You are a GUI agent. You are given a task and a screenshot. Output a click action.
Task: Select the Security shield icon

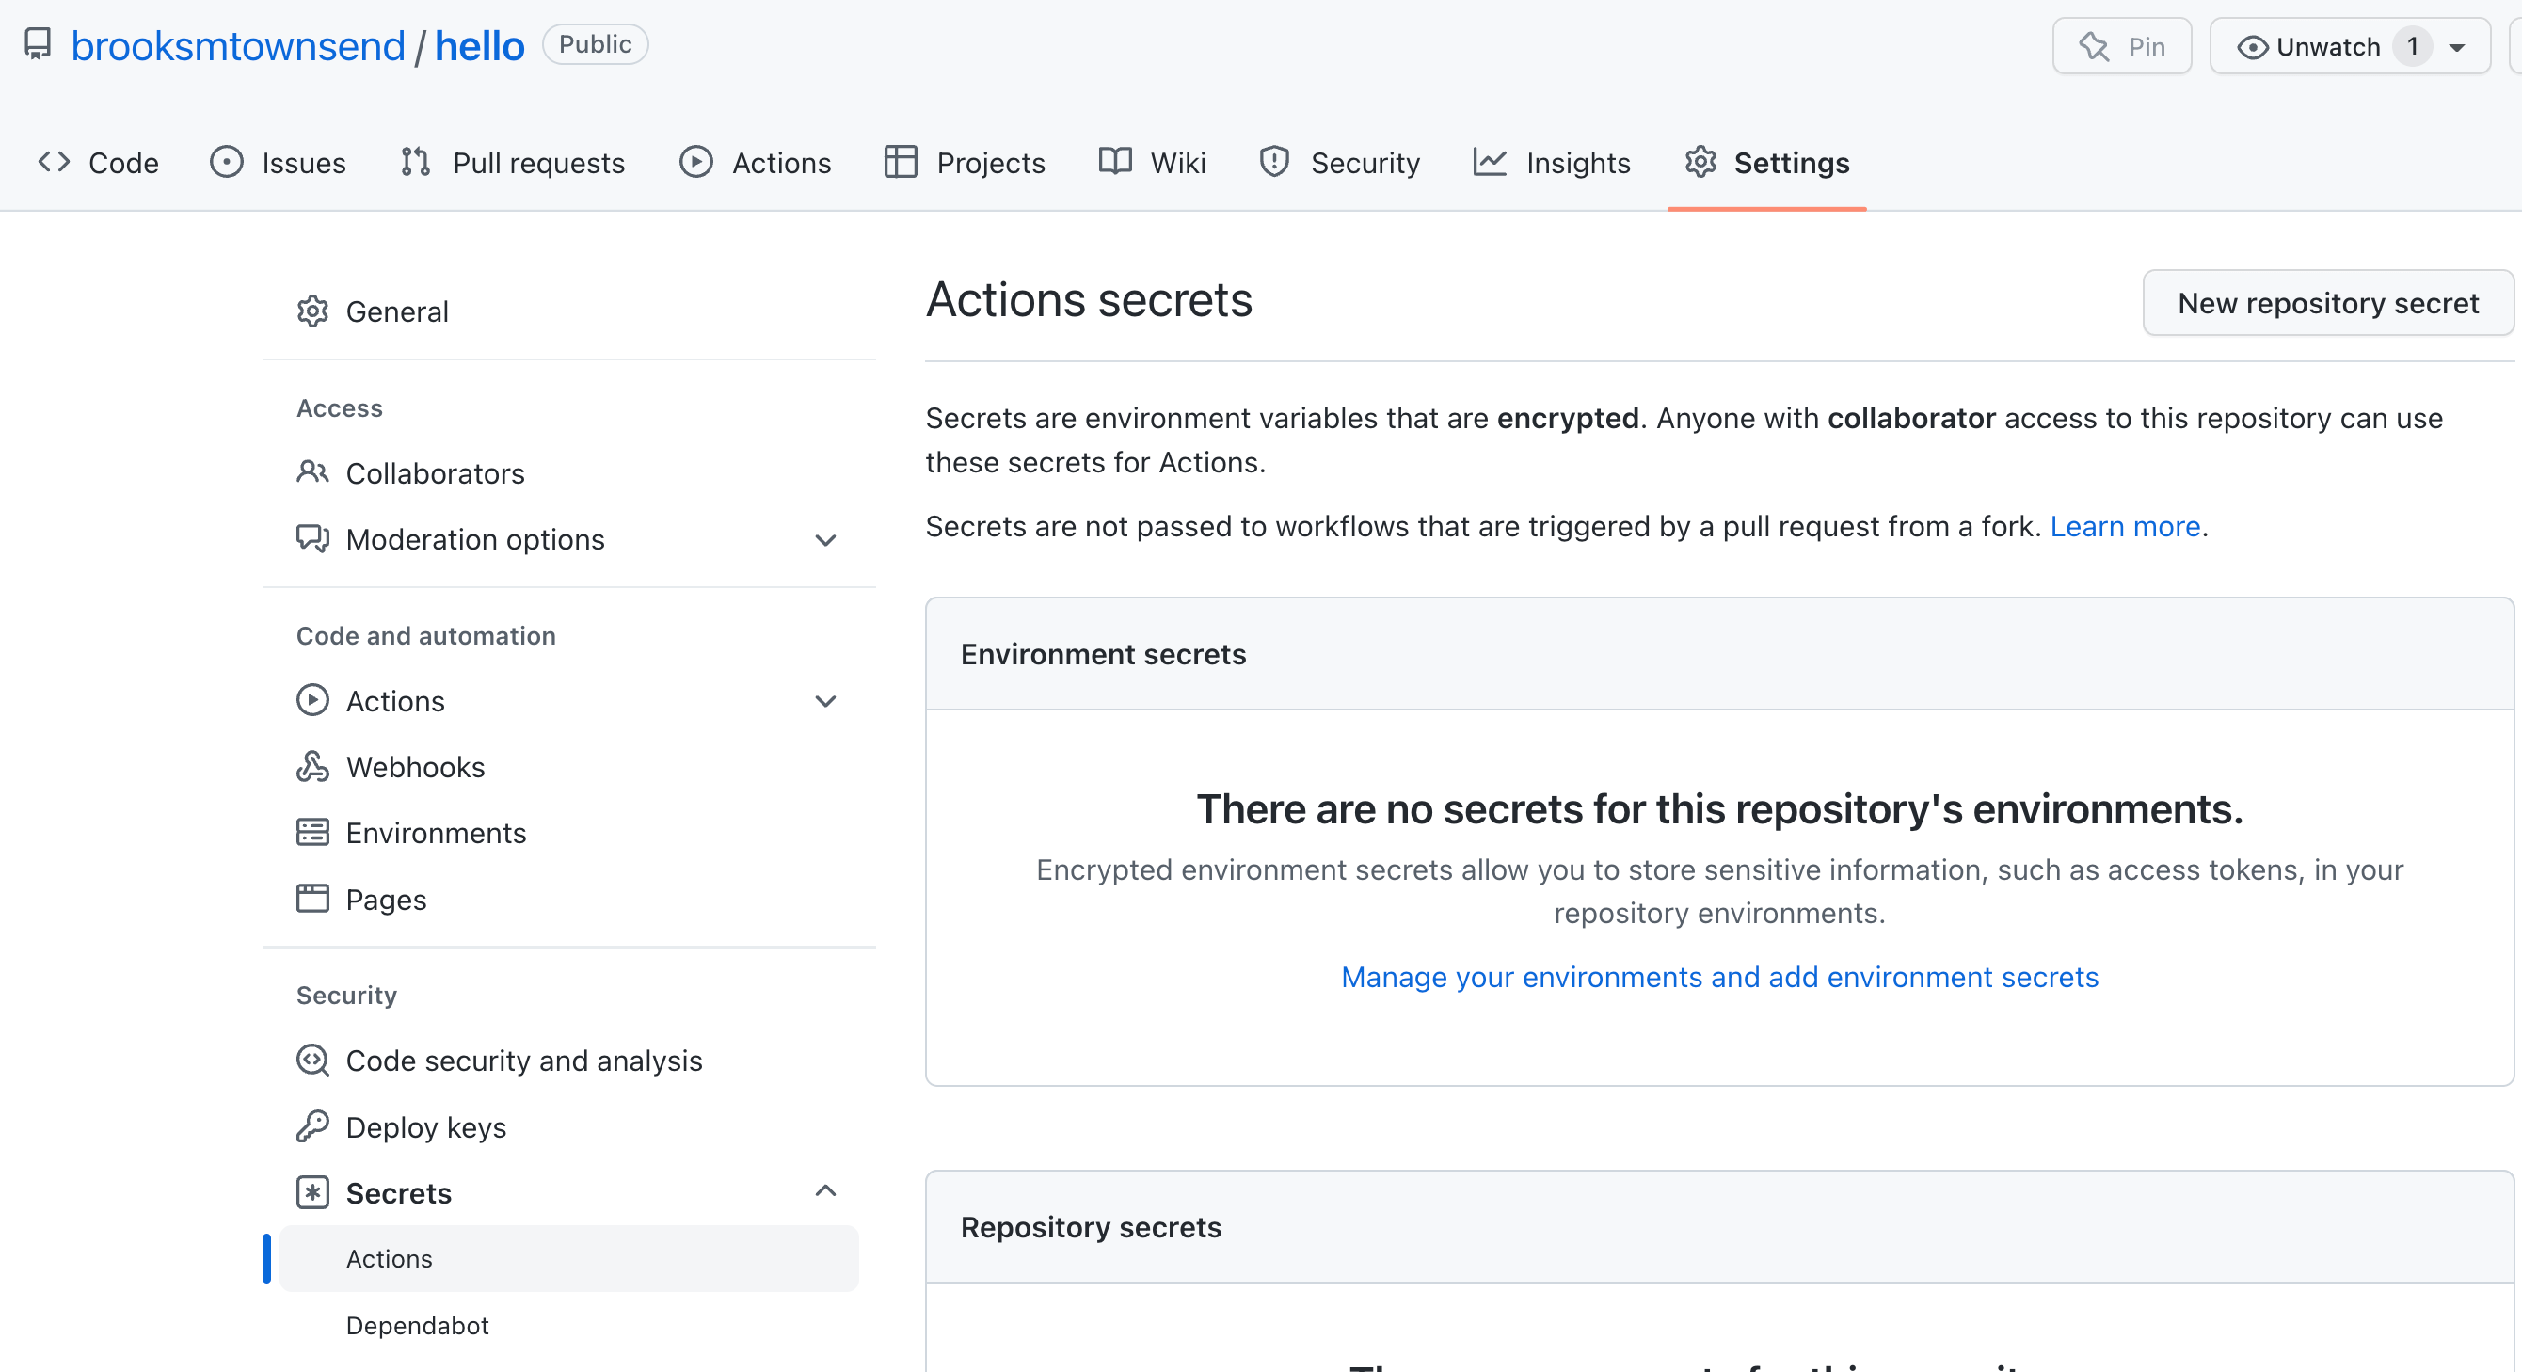click(1272, 163)
